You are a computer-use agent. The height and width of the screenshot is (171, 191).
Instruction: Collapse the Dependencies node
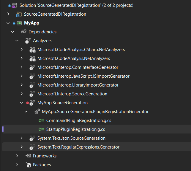pos(12,32)
